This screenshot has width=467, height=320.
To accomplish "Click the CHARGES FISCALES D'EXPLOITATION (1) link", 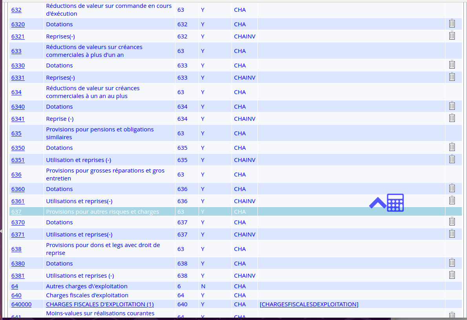I will (x=100, y=304).
